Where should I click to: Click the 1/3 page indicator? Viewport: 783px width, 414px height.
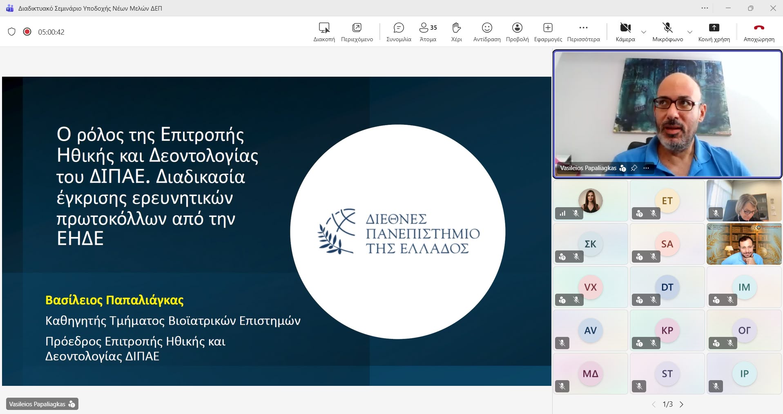667,404
